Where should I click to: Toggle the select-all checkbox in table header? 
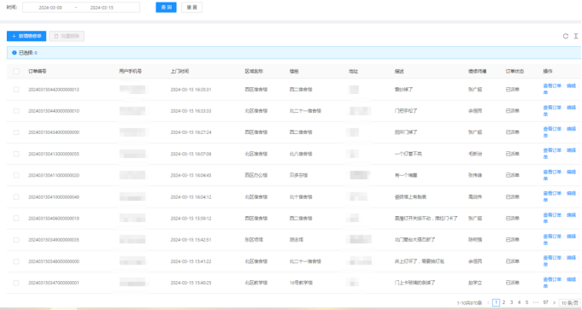point(16,71)
